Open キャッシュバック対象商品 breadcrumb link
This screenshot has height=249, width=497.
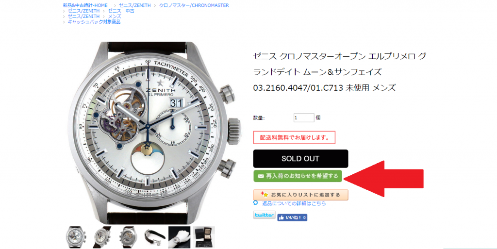94,22
